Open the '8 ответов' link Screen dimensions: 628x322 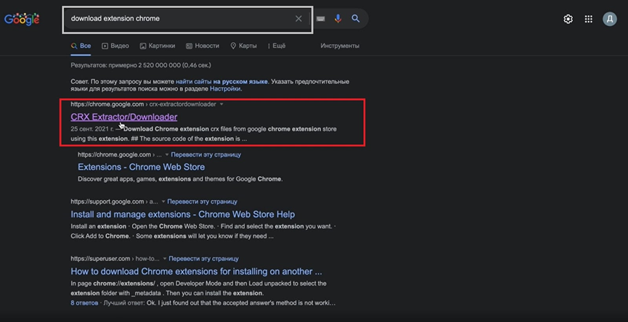pos(84,303)
